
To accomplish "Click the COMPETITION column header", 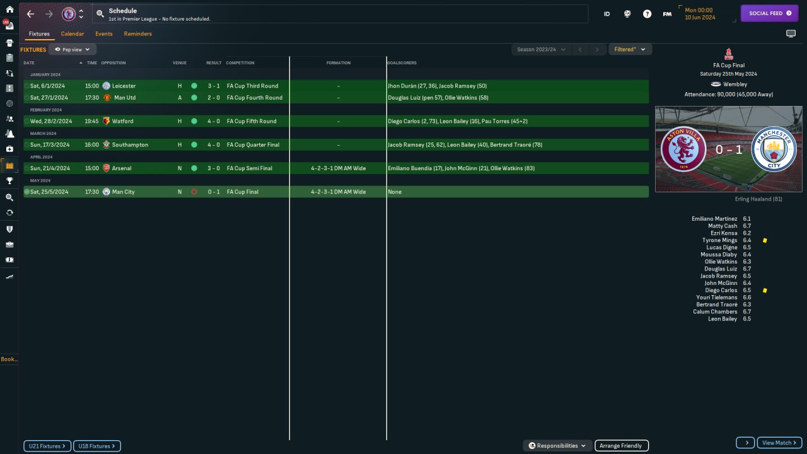I will pyautogui.click(x=240, y=63).
